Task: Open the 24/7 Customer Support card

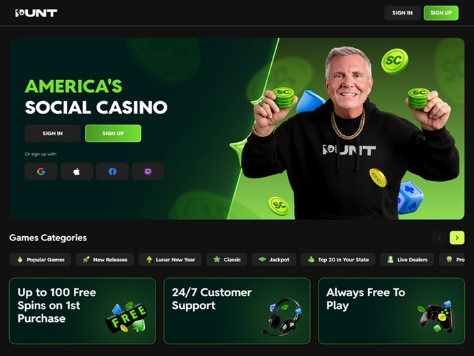Action: pos(237,311)
